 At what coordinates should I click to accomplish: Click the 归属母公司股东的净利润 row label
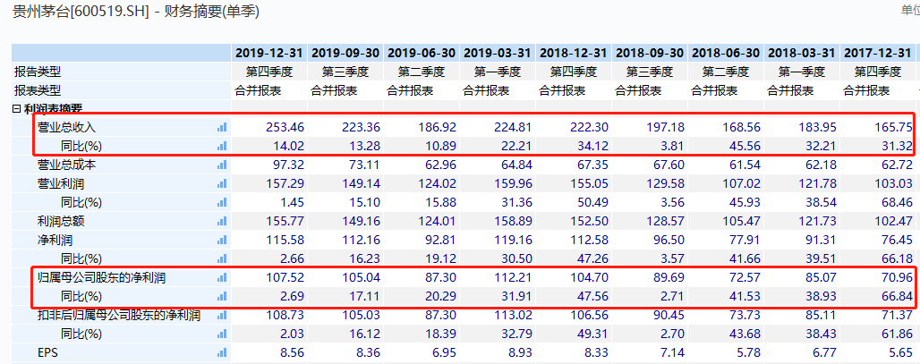coord(101,277)
